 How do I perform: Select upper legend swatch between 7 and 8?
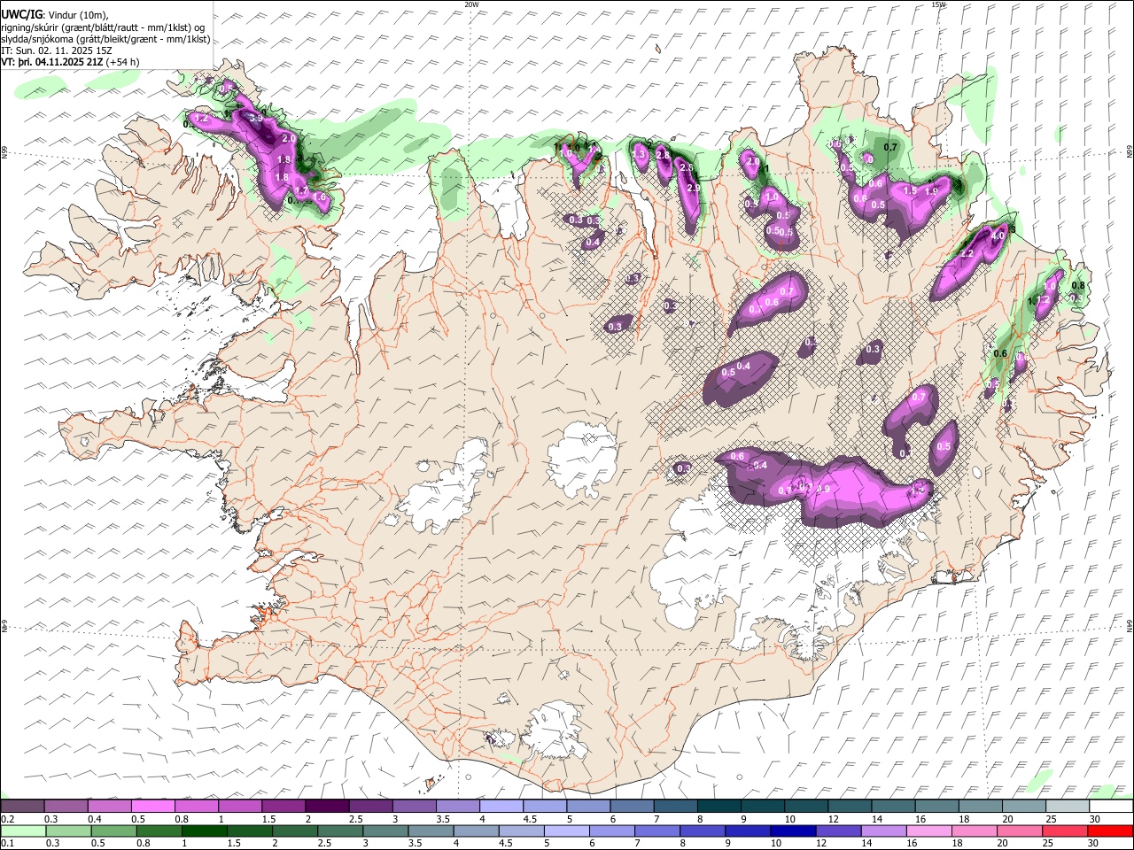point(675,806)
